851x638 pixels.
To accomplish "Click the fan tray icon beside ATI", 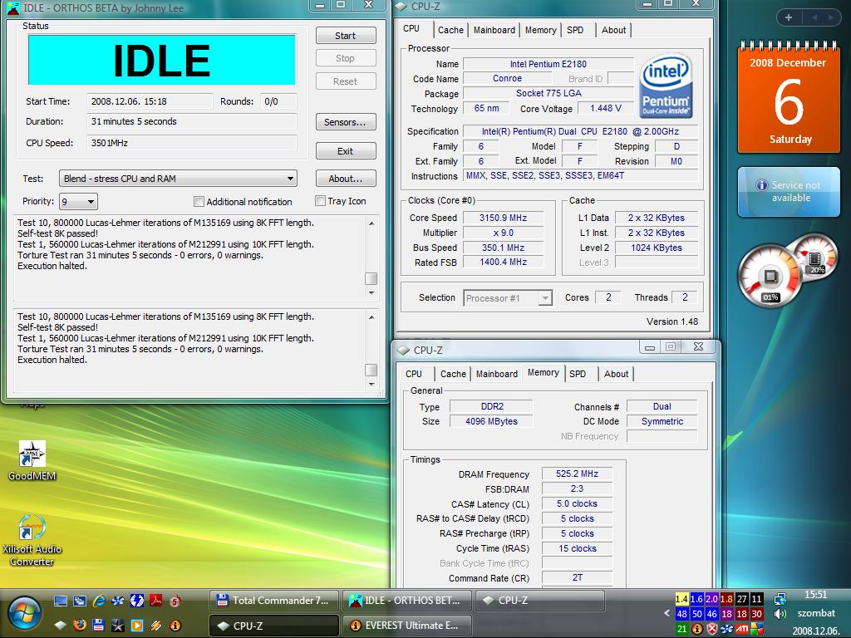I will [726, 629].
